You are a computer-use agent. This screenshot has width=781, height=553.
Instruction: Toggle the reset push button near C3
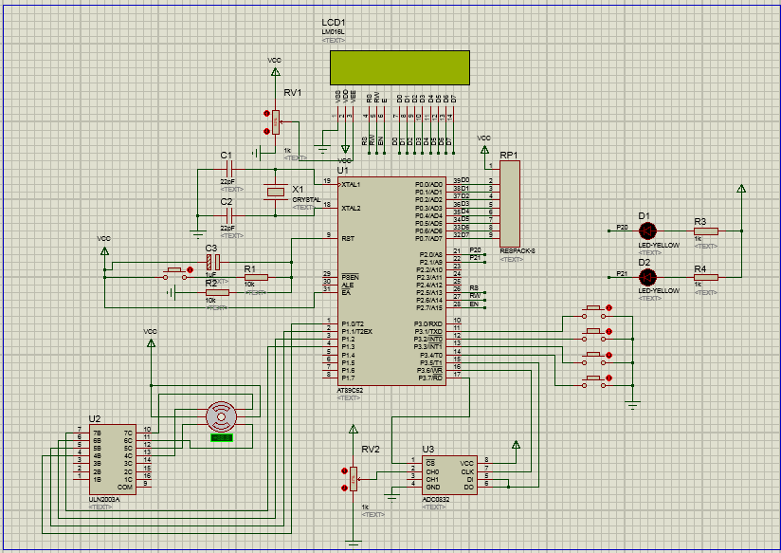click(174, 273)
